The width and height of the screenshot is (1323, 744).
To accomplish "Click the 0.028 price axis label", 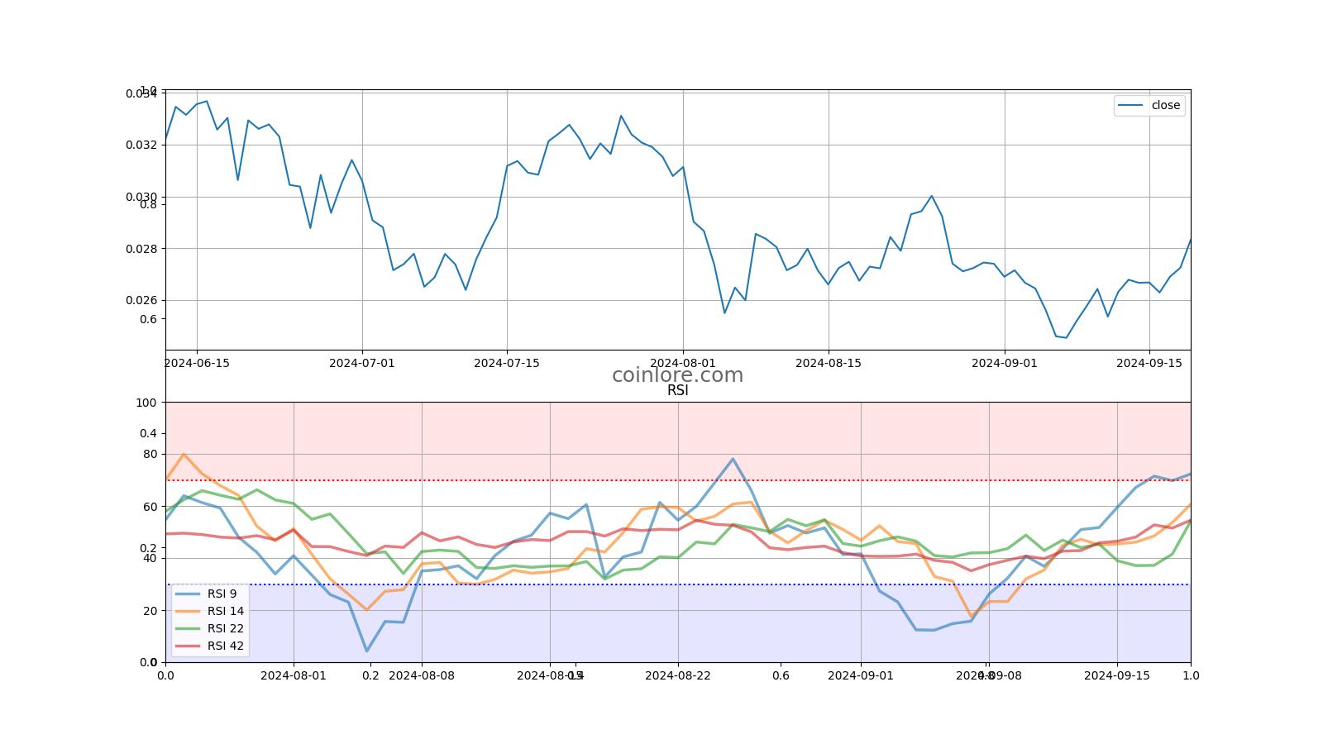I will click(x=141, y=249).
